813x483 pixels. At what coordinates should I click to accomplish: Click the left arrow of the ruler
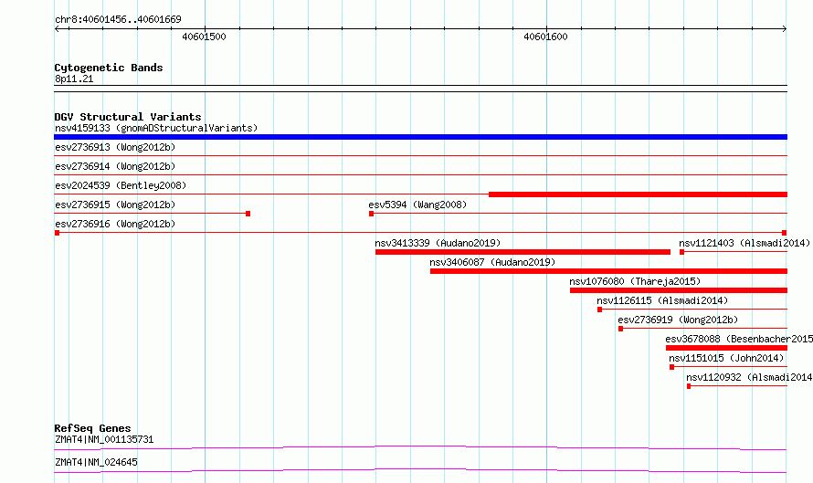point(57,28)
